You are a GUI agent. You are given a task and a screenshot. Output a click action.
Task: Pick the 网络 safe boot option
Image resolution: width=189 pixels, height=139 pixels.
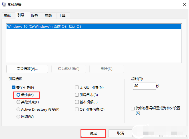pyautogui.click(x=19, y=117)
